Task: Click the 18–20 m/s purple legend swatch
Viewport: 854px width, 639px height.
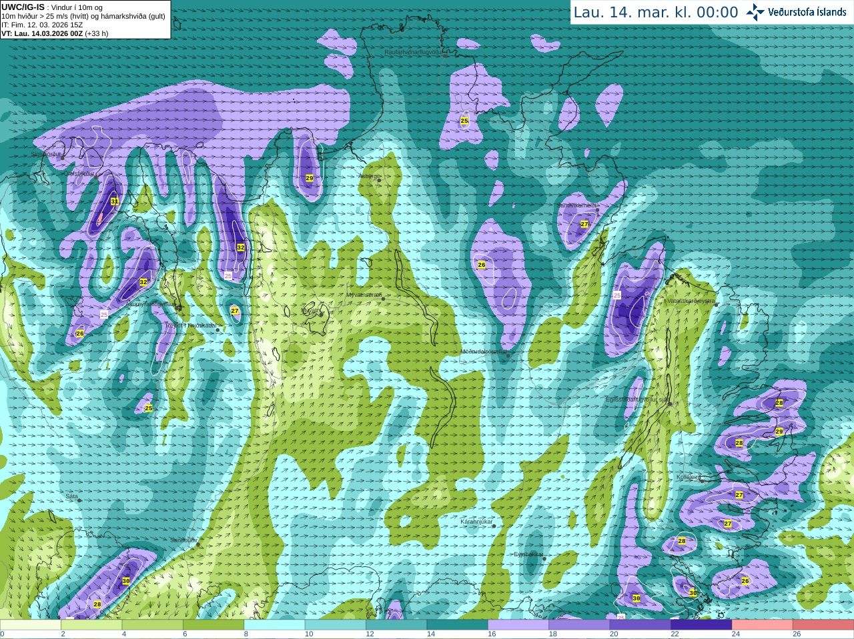Action: coord(580,625)
